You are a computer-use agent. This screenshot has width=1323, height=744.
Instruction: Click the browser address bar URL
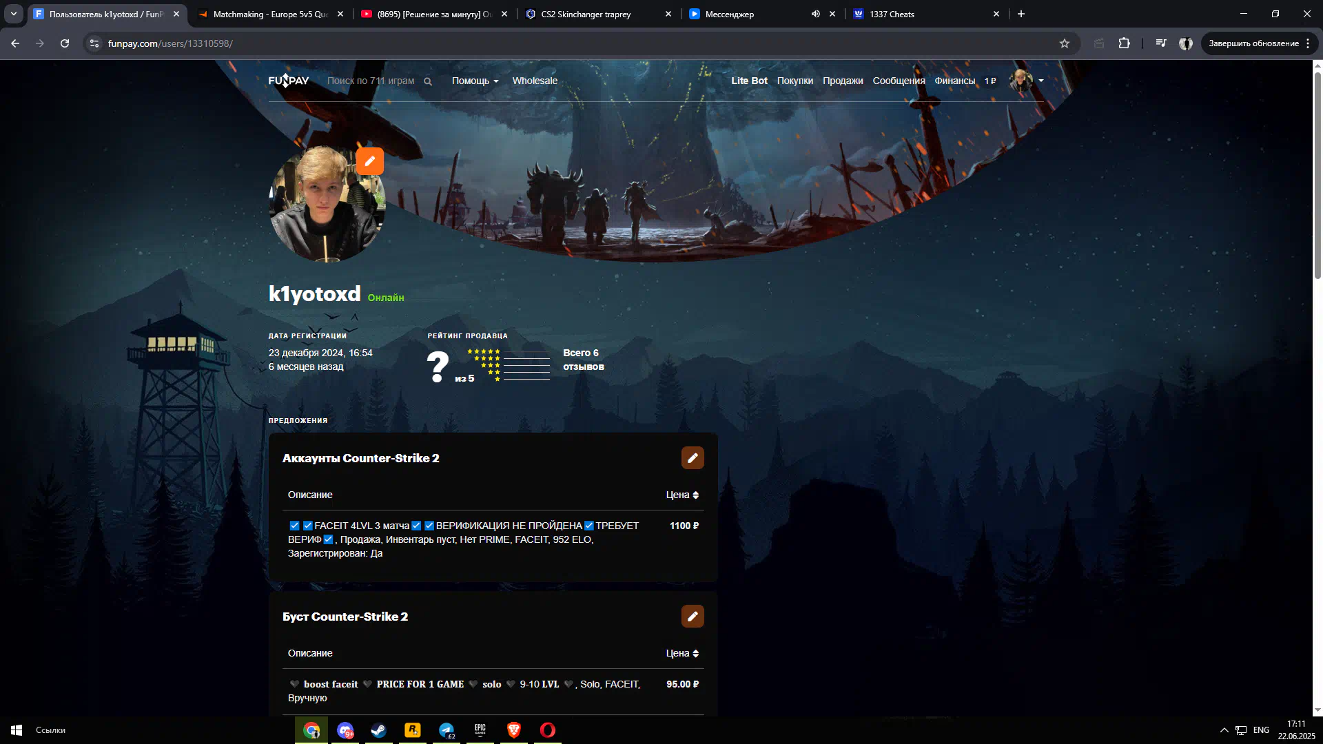pos(170,43)
